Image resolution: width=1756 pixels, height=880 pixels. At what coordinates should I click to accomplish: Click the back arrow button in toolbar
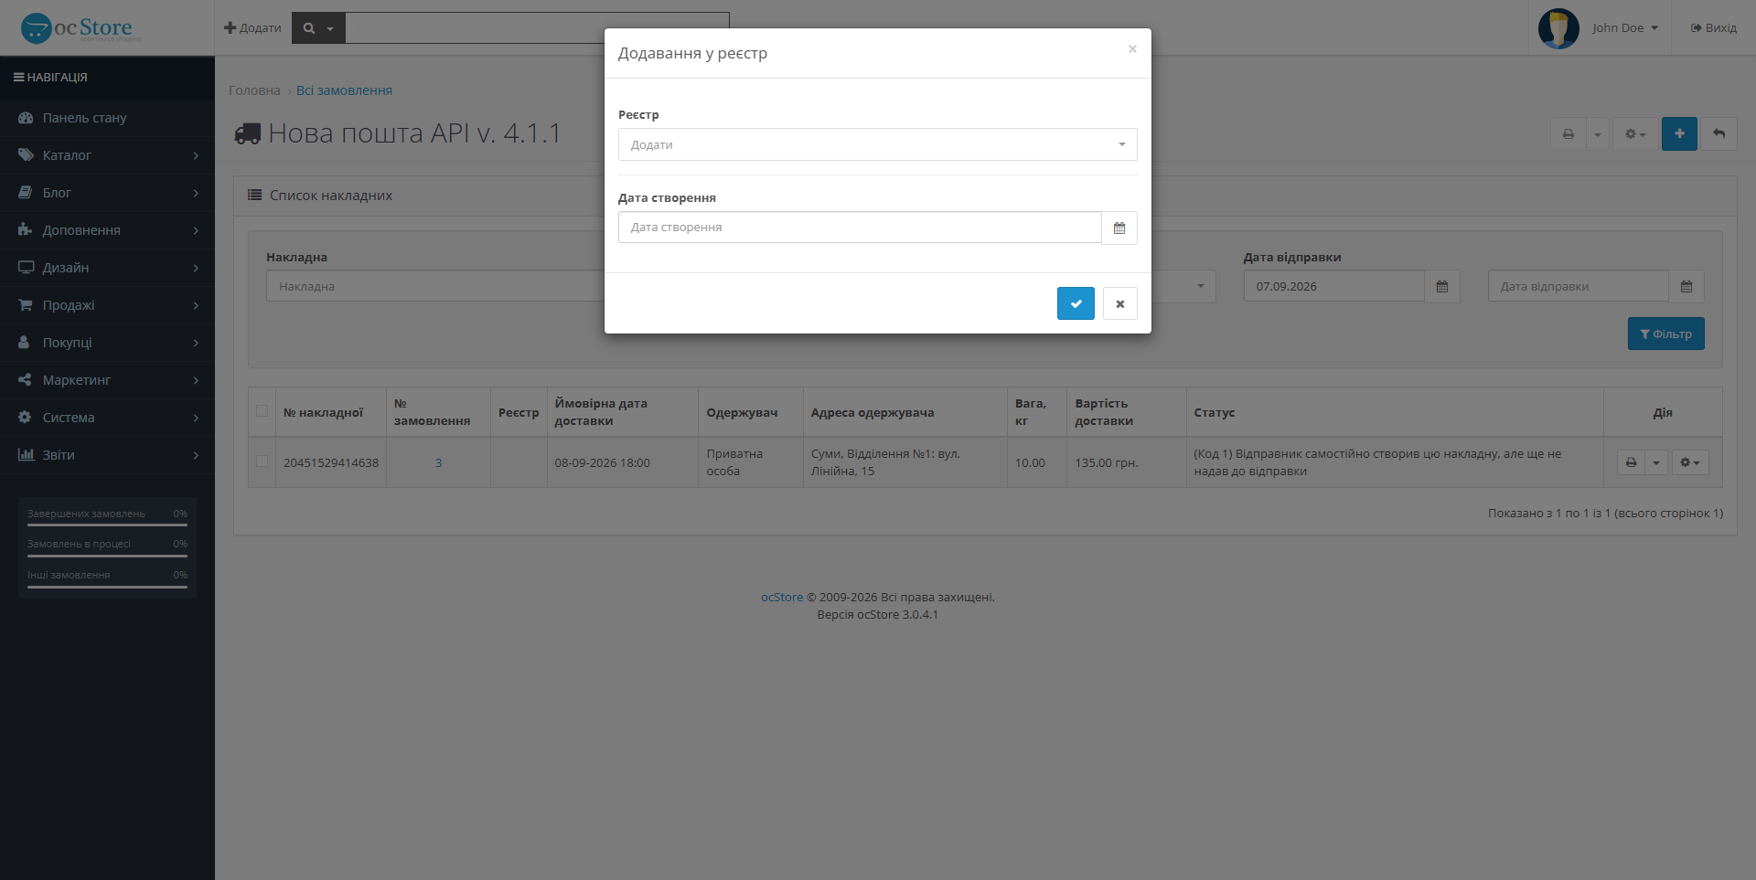pos(1719,134)
